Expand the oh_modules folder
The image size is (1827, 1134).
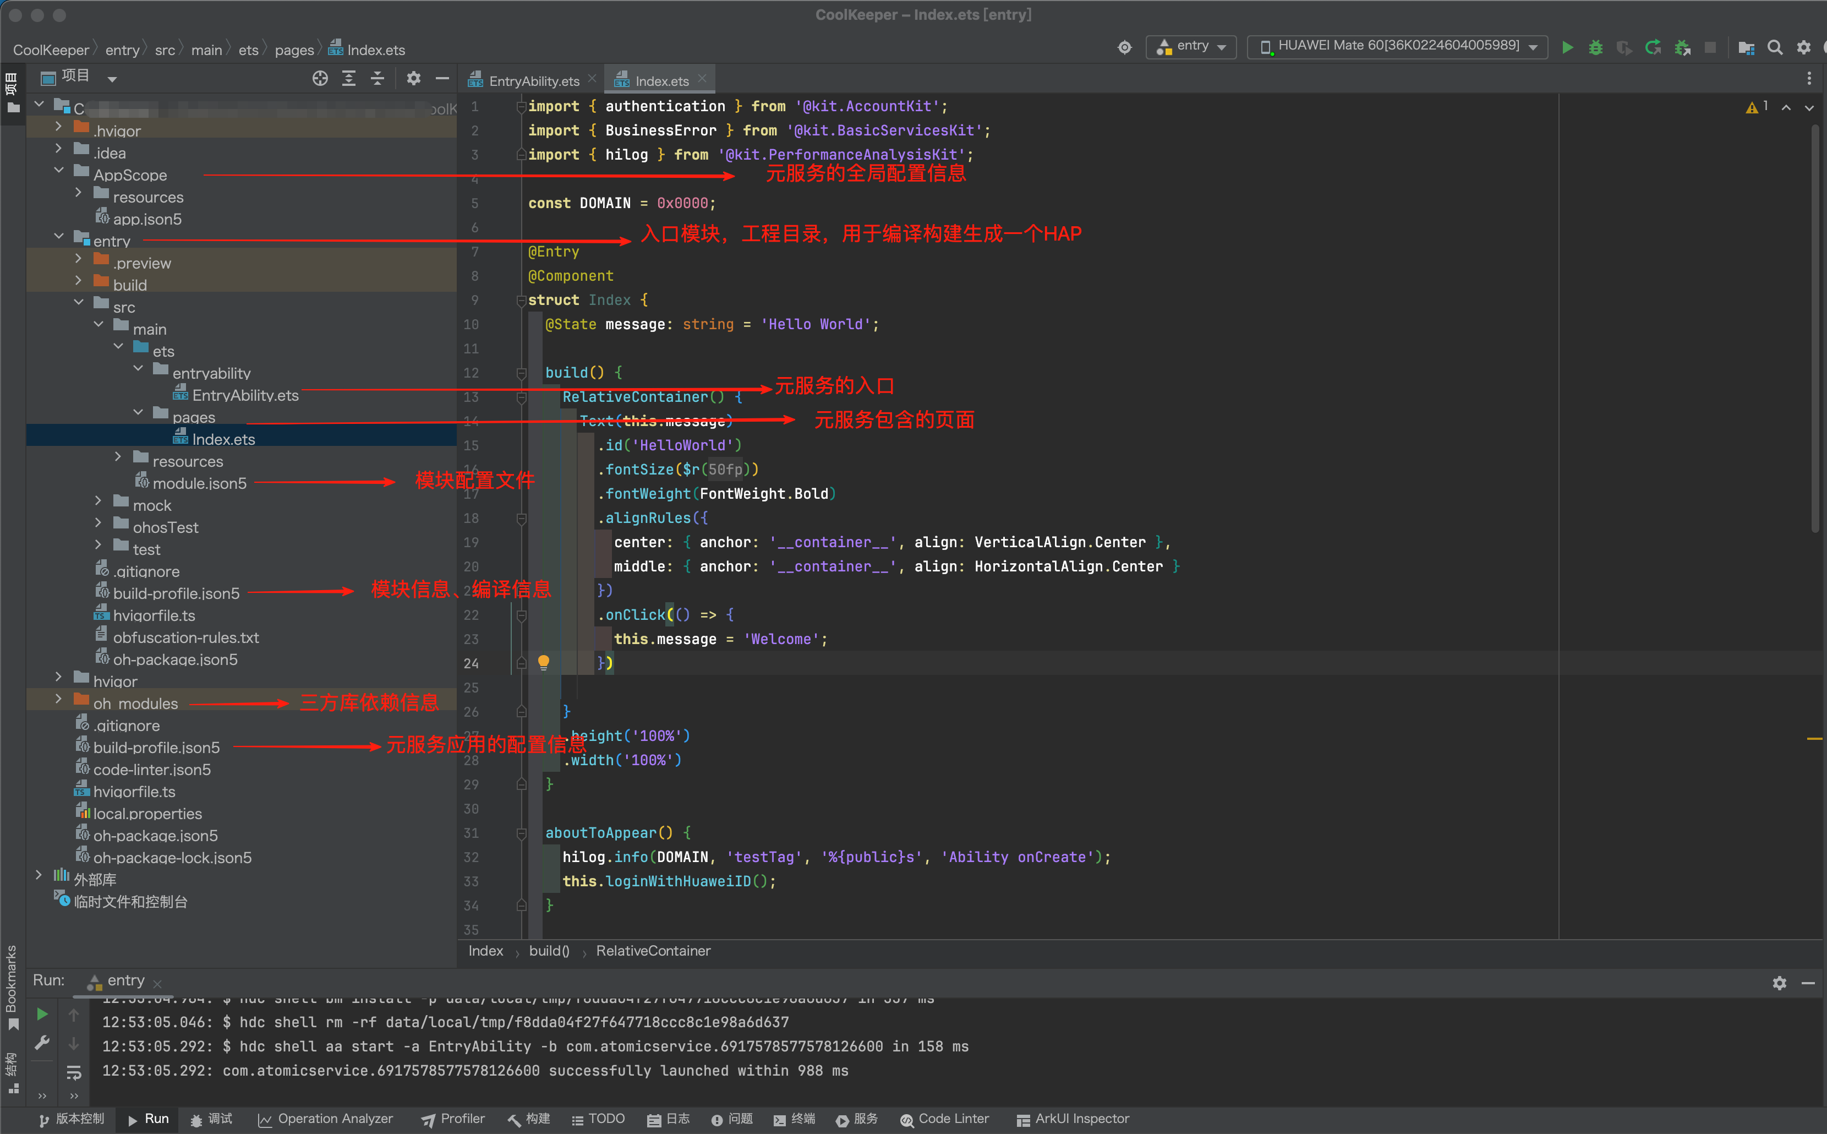pos(58,699)
